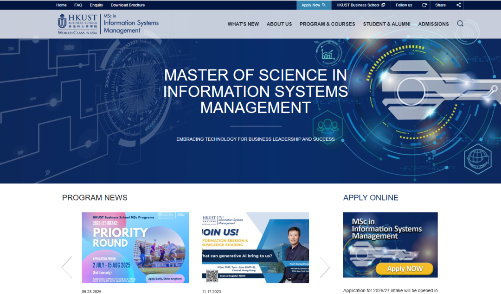
Task: Click the globe icon on hero banner
Action: coord(477,159)
